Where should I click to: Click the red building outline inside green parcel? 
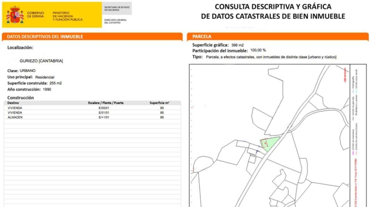point(264,143)
